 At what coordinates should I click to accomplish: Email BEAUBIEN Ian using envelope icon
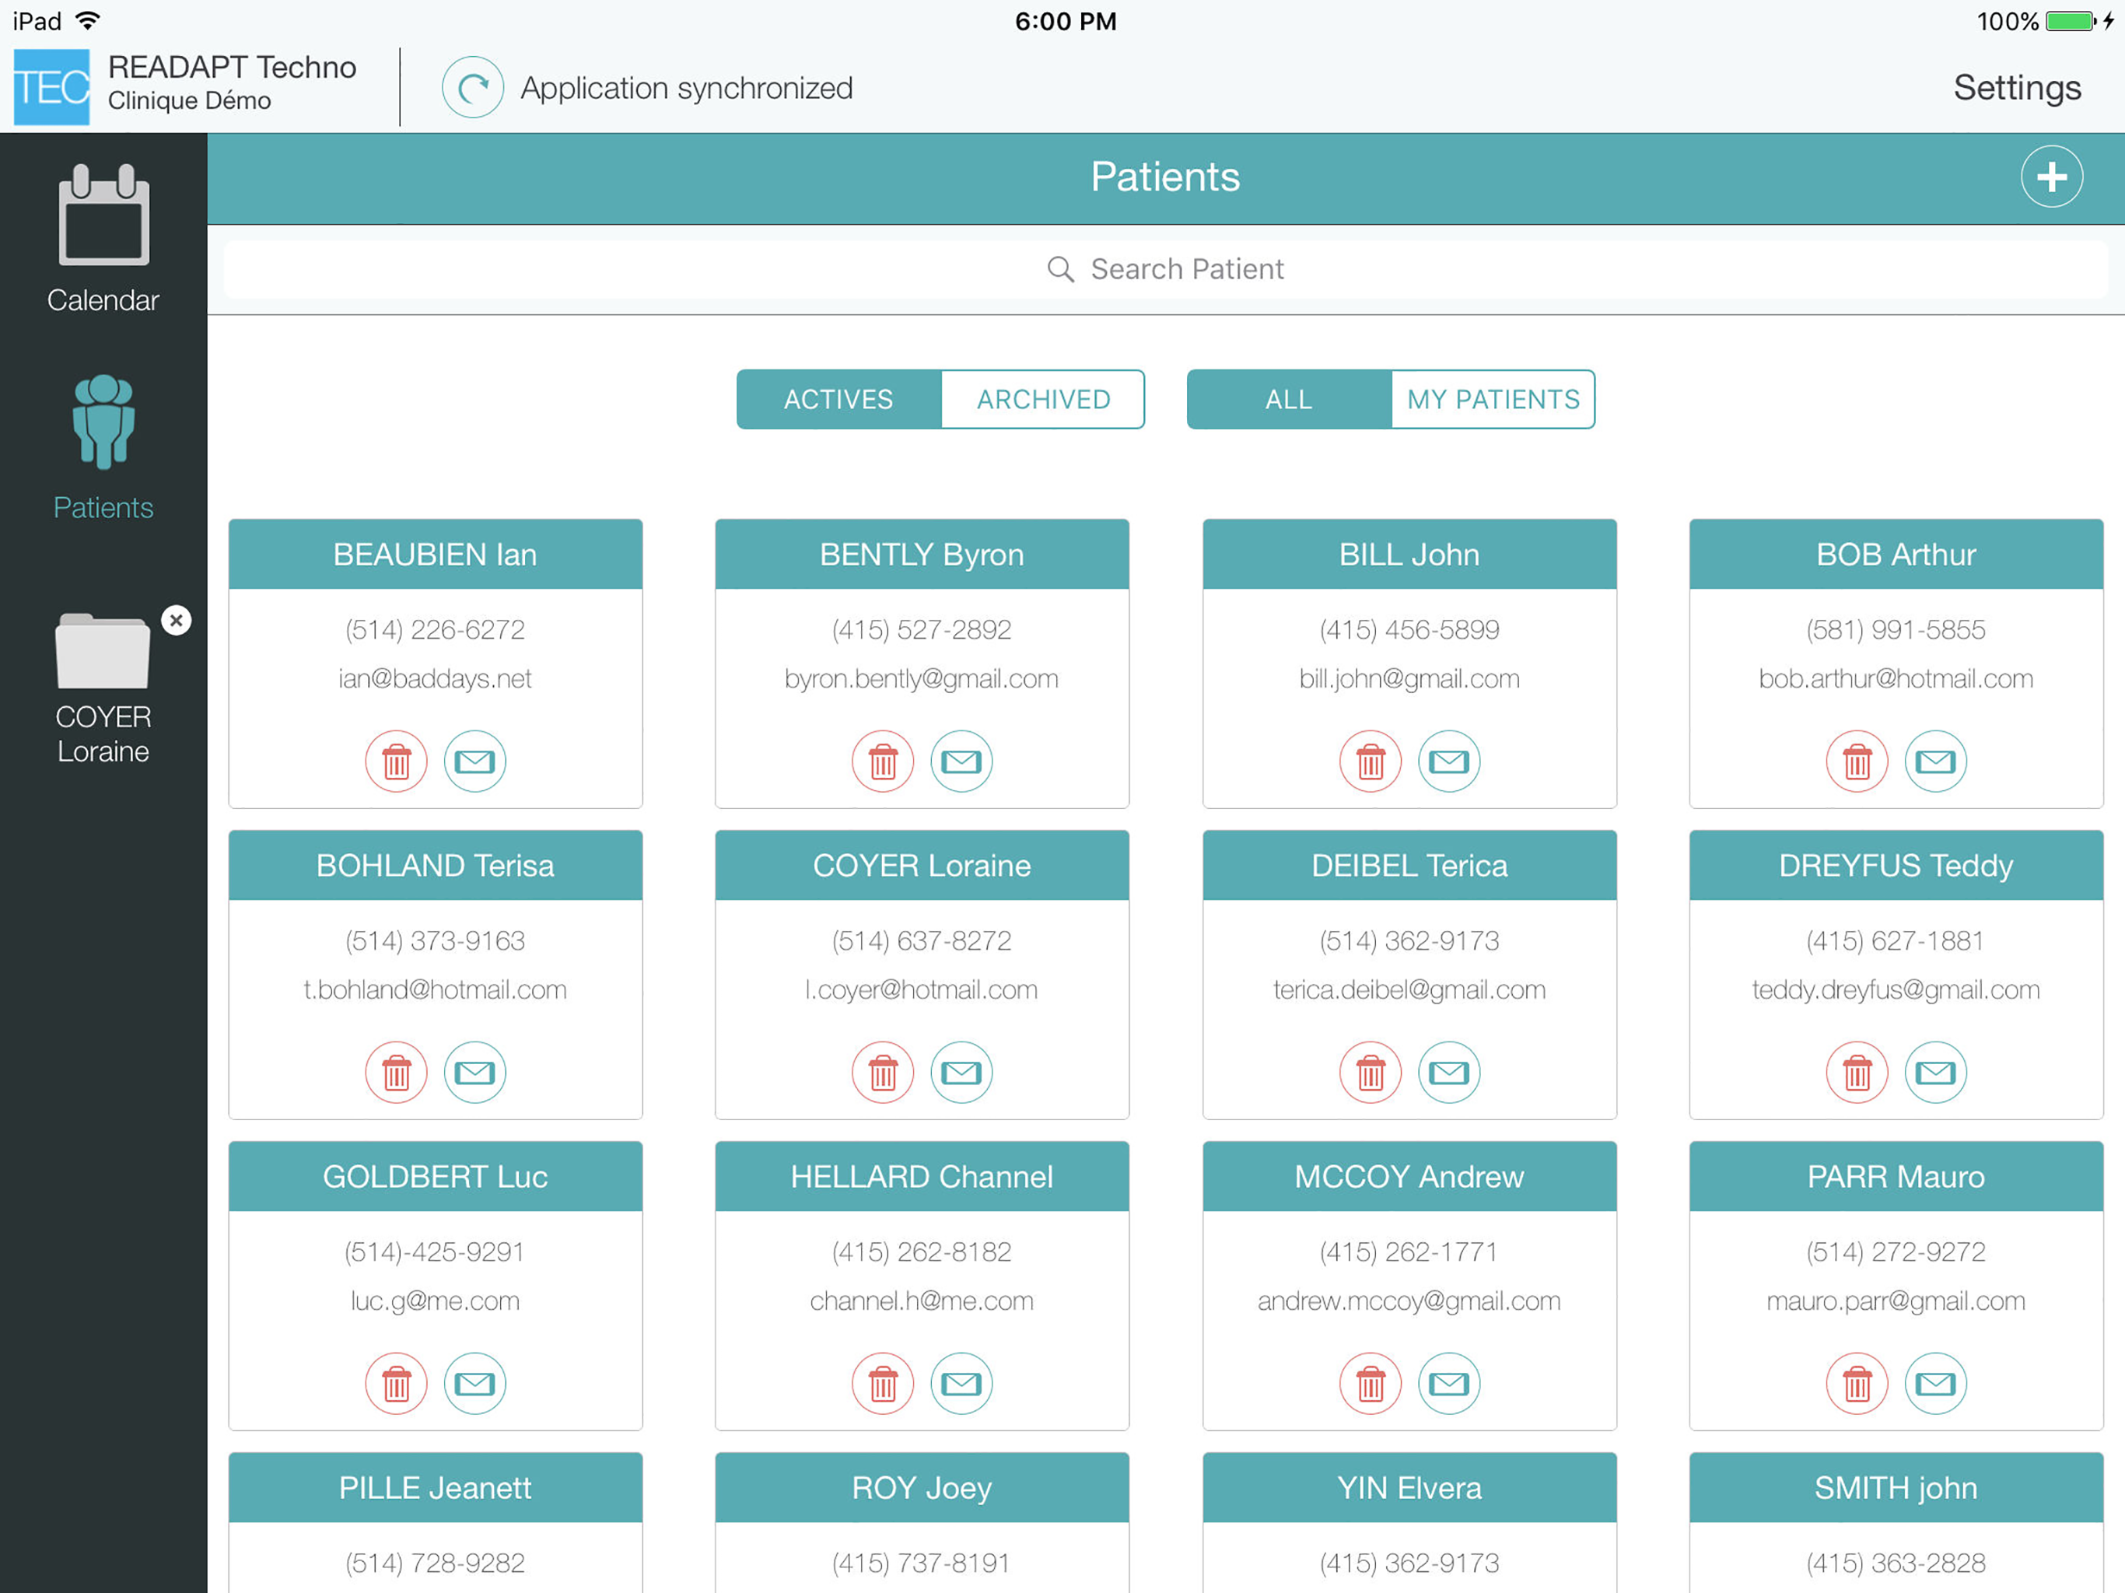[x=474, y=762]
